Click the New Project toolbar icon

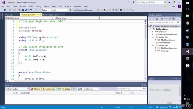pos(14,10)
